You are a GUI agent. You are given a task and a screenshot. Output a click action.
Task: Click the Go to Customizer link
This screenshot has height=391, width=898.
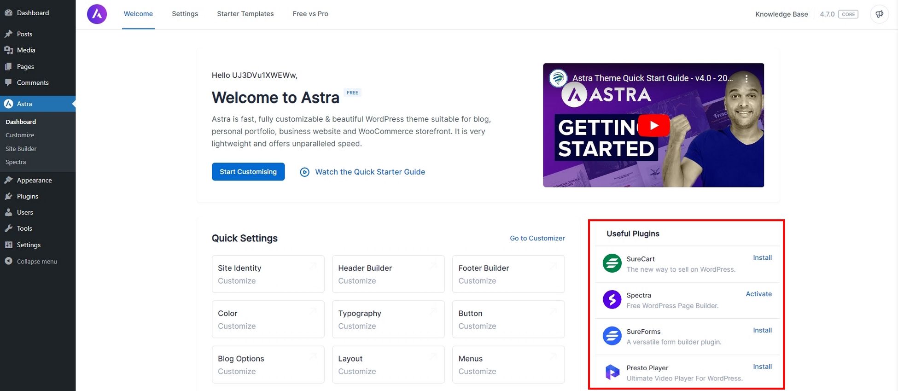[x=537, y=238]
